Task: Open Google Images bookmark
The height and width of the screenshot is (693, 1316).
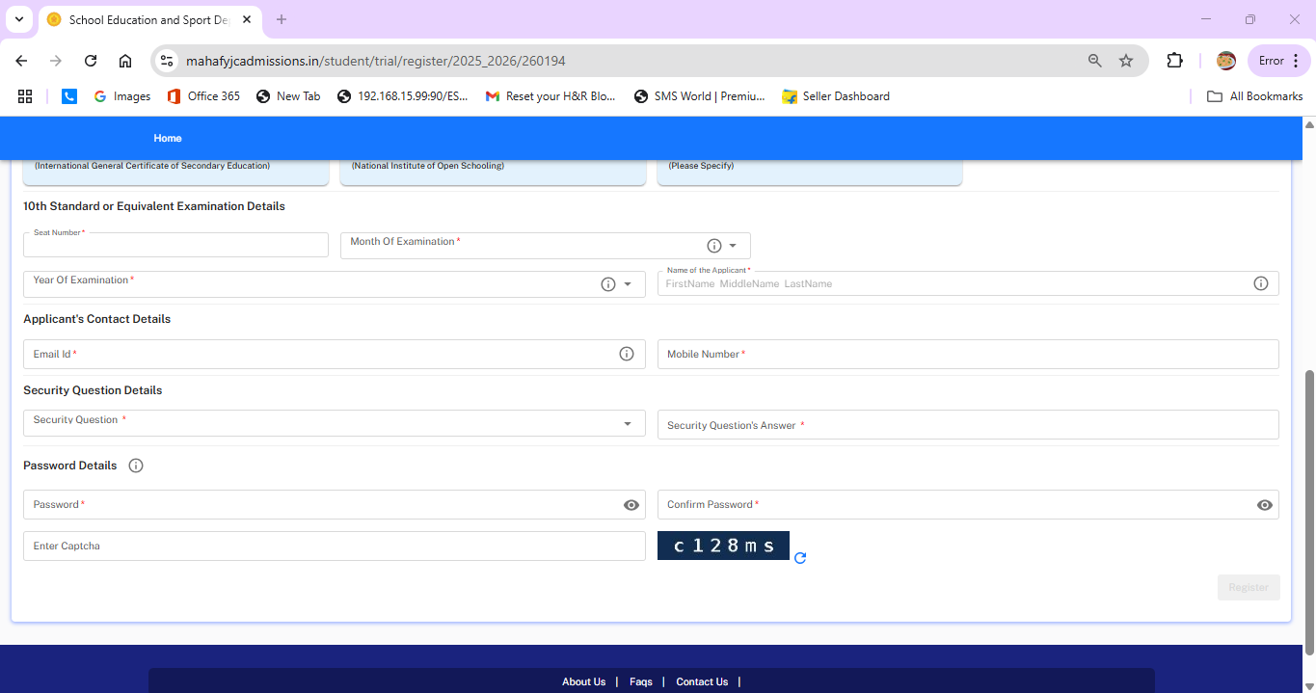Action: pos(122,96)
